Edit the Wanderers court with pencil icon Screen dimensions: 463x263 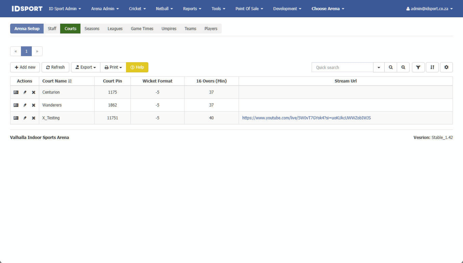click(25, 105)
